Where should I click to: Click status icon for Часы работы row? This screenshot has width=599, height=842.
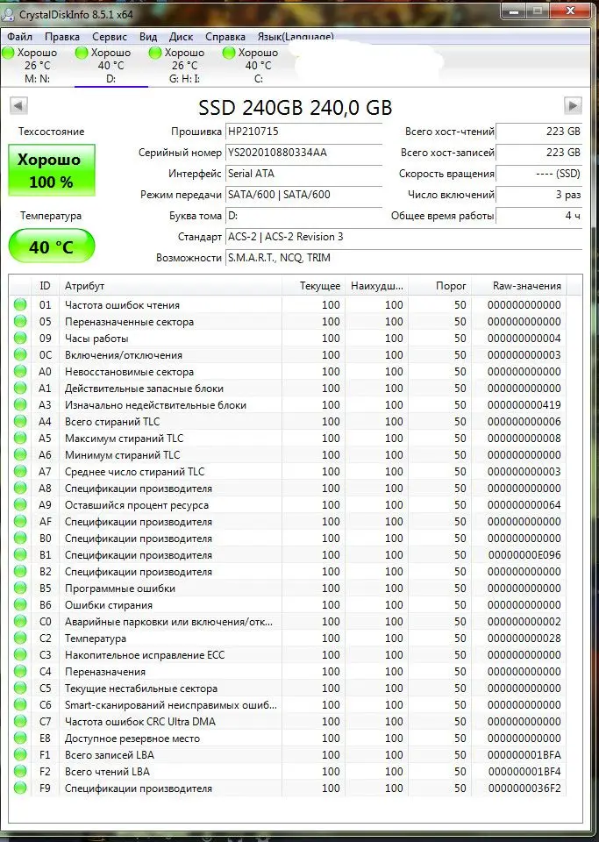pyautogui.click(x=20, y=338)
